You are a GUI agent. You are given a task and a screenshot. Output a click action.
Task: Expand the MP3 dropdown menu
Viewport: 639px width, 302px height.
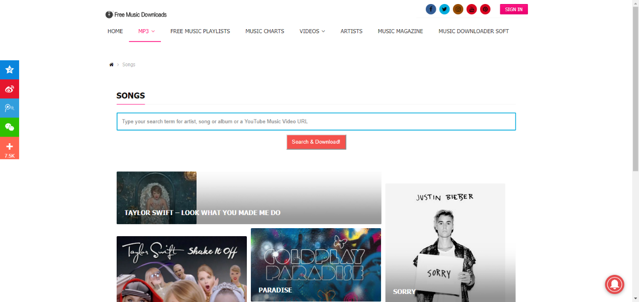pos(146,31)
